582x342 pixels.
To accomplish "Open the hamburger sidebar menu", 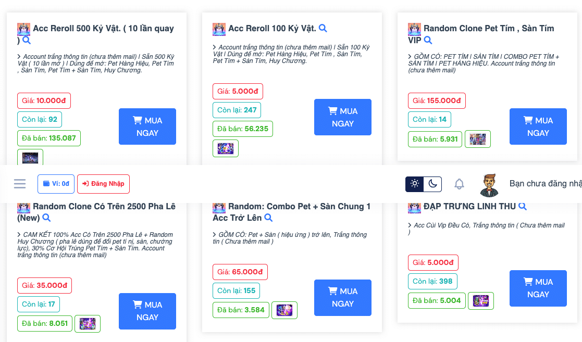I will (x=20, y=184).
